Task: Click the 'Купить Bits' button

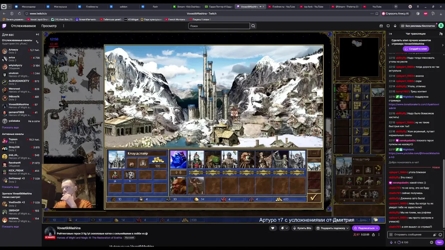Action: pos(302,228)
